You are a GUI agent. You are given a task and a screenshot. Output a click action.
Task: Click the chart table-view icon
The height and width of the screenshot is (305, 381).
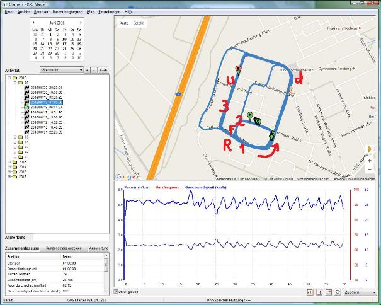[x=329, y=292]
